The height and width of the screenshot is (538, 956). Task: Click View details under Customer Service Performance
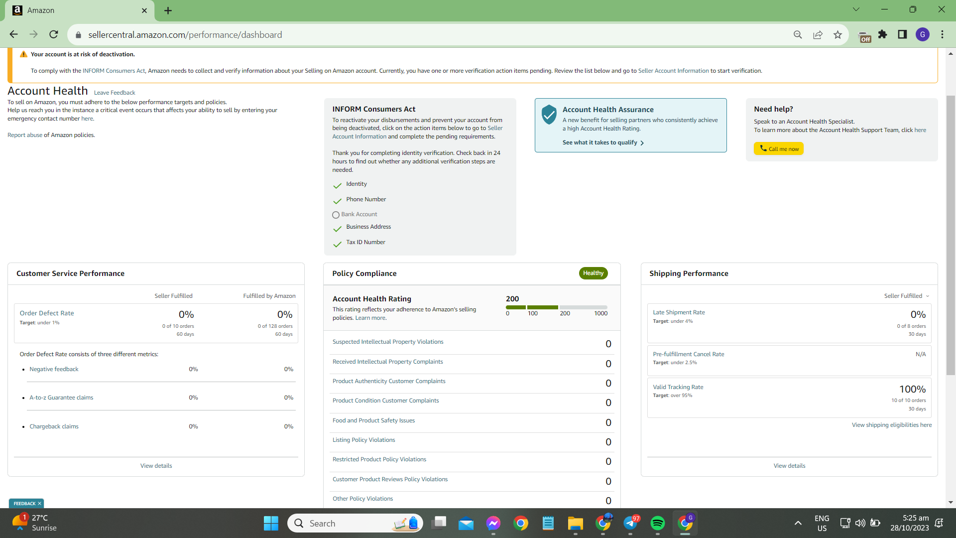156,466
